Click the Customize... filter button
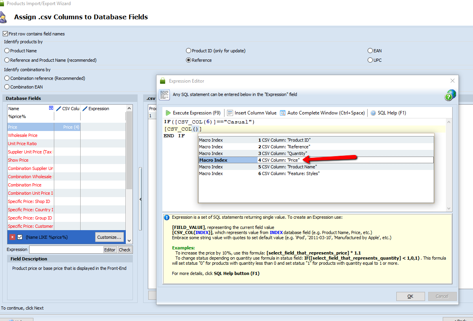Screen dimensions: 473x321 coord(109,237)
